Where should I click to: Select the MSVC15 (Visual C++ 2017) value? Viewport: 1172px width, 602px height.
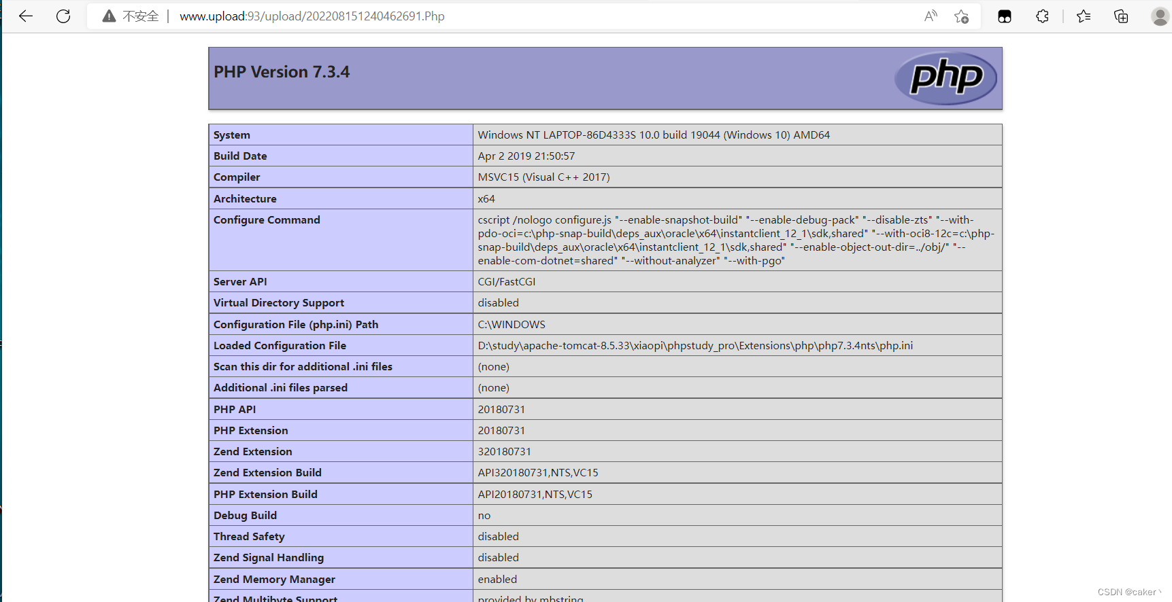[543, 177]
